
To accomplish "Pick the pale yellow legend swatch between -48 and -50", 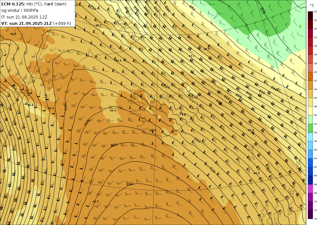I will pyautogui.click(x=310, y=111).
